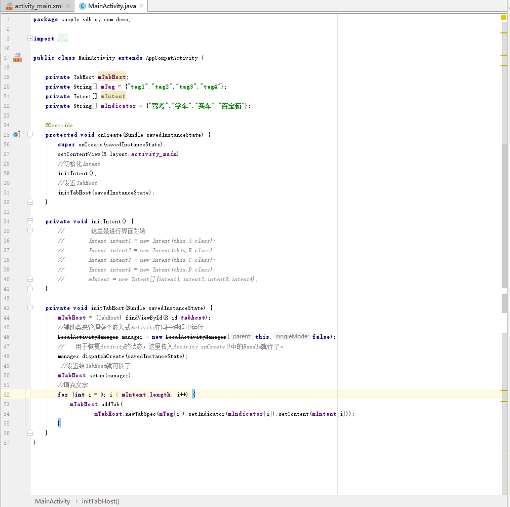Click the folded import ellipsis placeholder
The image size is (510, 507).
(x=62, y=38)
